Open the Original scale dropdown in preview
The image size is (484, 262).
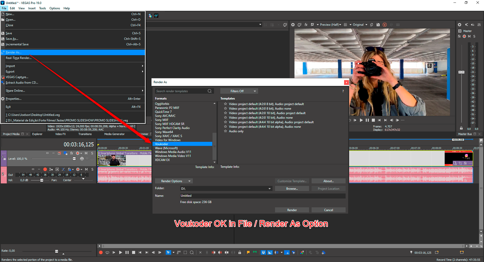point(360,25)
